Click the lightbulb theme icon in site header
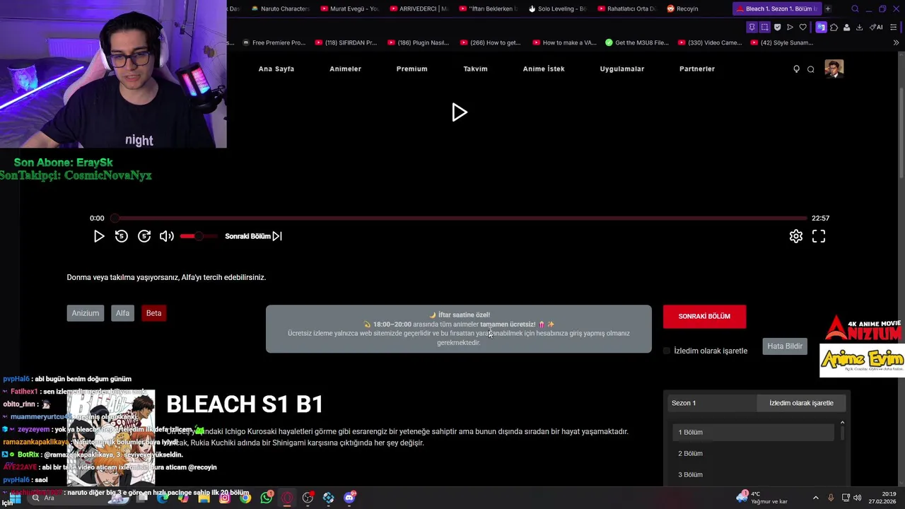 [796, 69]
